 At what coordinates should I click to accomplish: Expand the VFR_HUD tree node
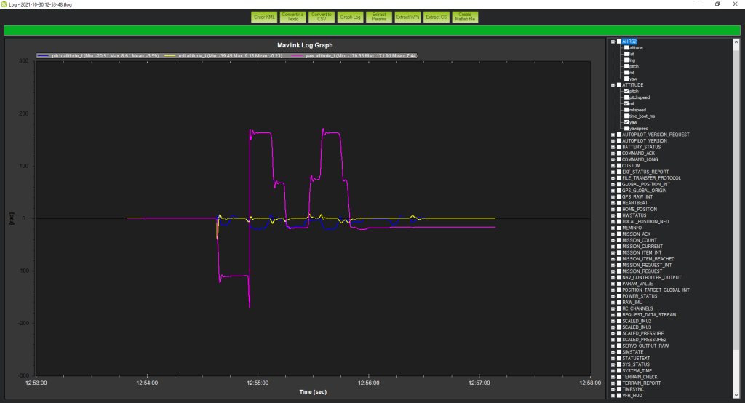(x=613, y=395)
